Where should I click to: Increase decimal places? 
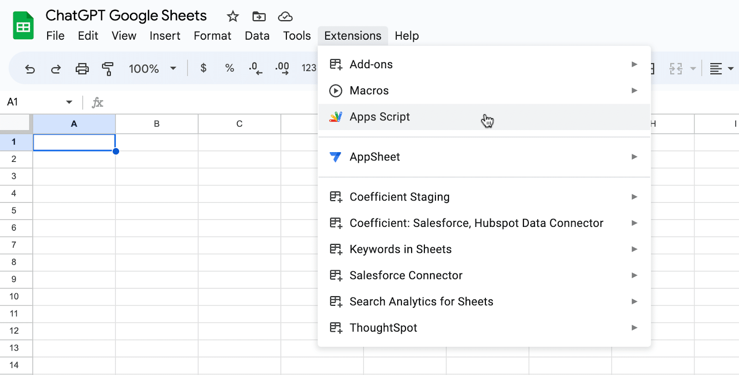(282, 68)
